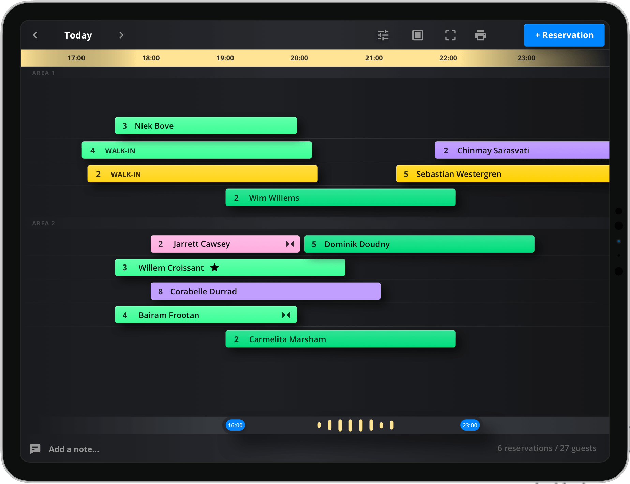Image resolution: width=630 pixels, height=484 pixels.
Task: Open Chinmay Sarasvati reservation
Action: [x=522, y=150]
